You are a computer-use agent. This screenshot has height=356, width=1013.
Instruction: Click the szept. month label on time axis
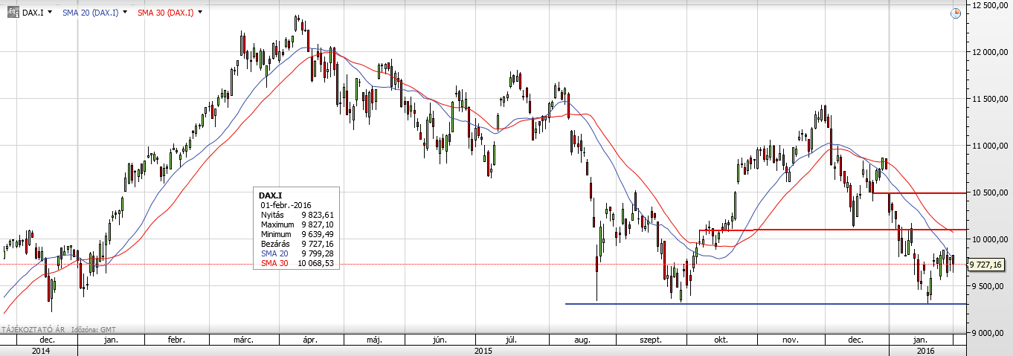(651, 340)
